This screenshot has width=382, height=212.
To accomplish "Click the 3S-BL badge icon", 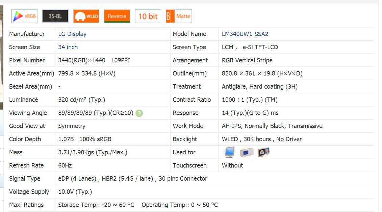I will tap(55, 16).
